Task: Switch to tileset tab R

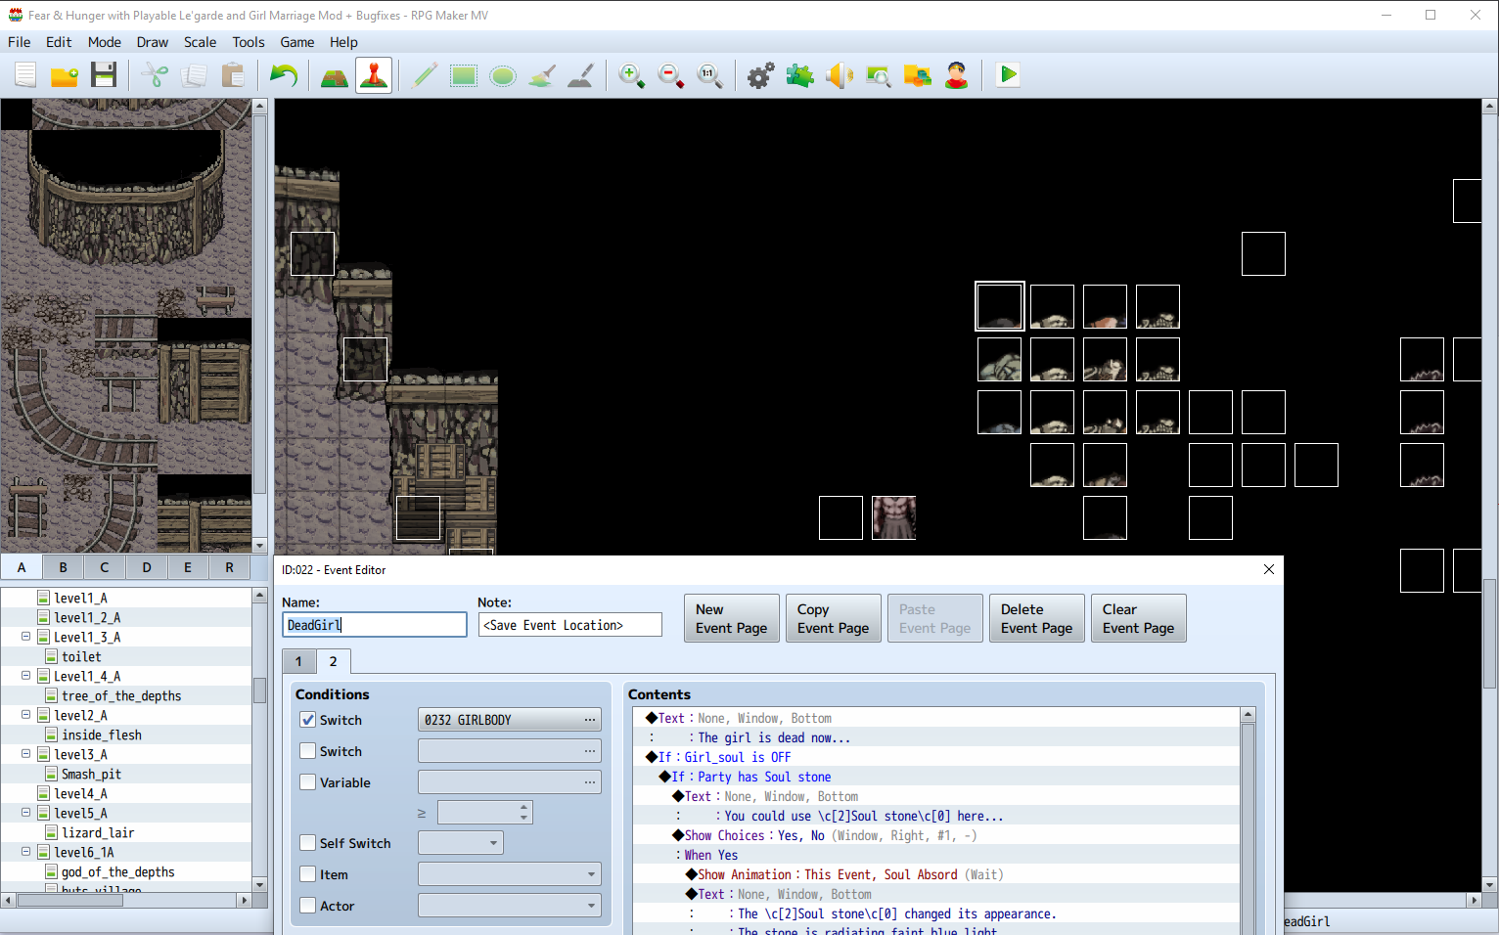Action: (x=230, y=567)
